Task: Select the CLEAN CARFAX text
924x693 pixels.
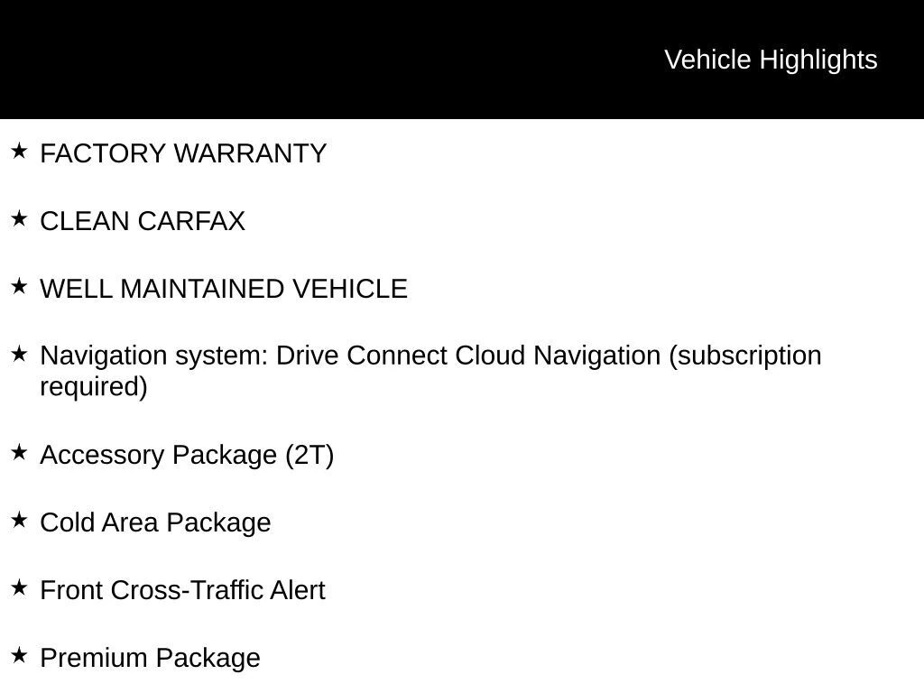Action: tap(143, 221)
